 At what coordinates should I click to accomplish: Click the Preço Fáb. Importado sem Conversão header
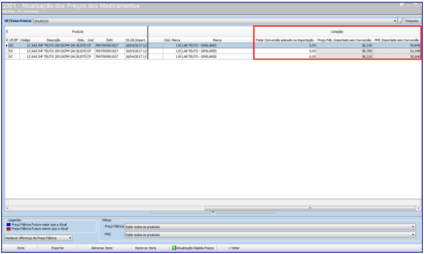pos(344,40)
